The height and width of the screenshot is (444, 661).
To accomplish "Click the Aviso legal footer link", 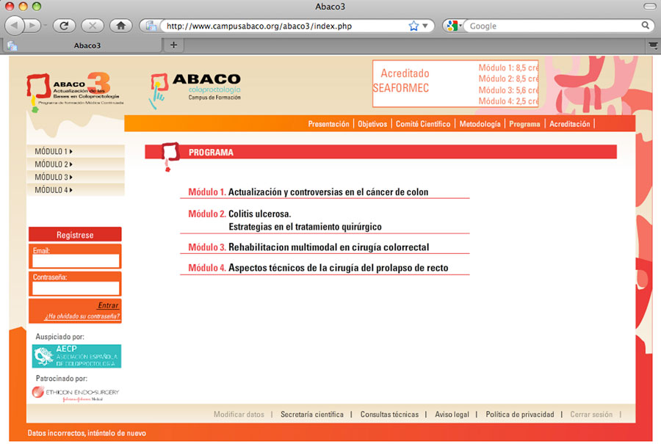I will tap(452, 414).
